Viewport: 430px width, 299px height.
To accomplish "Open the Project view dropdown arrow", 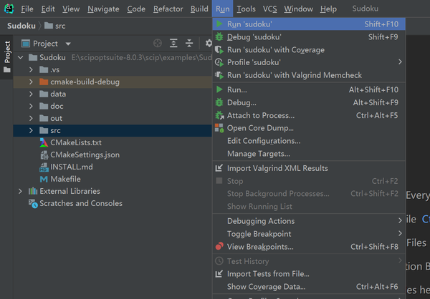I will (69, 44).
